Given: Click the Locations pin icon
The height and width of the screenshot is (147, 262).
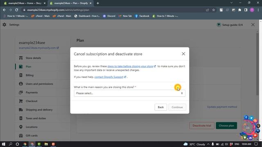Looking at the screenshot, I should [x=21, y=127].
